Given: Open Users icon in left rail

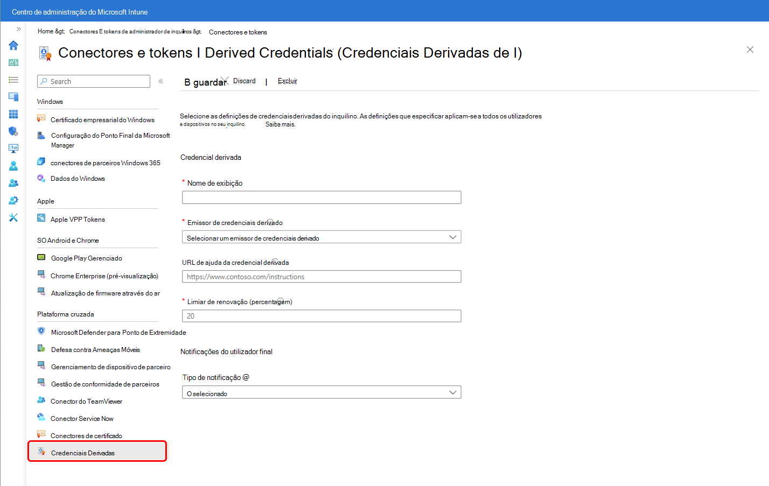Looking at the screenshot, I should tap(13, 166).
